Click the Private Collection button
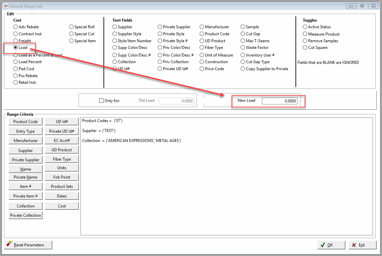This screenshot has height=256, width=382. [x=26, y=215]
